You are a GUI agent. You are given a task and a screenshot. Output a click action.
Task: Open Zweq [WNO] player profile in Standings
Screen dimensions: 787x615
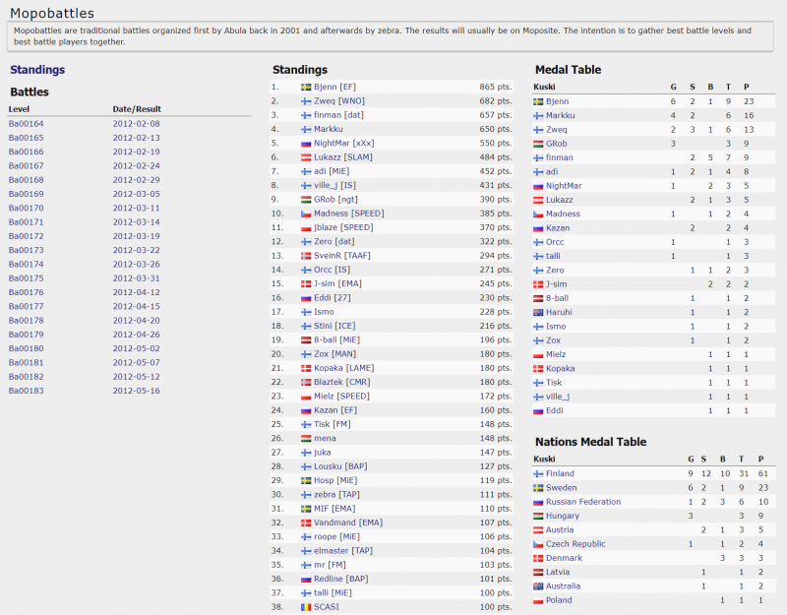[338, 100]
